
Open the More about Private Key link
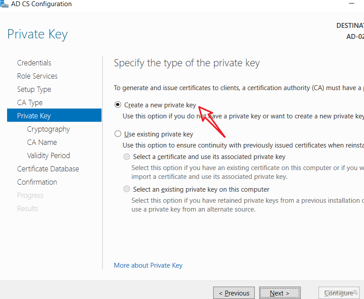click(148, 265)
